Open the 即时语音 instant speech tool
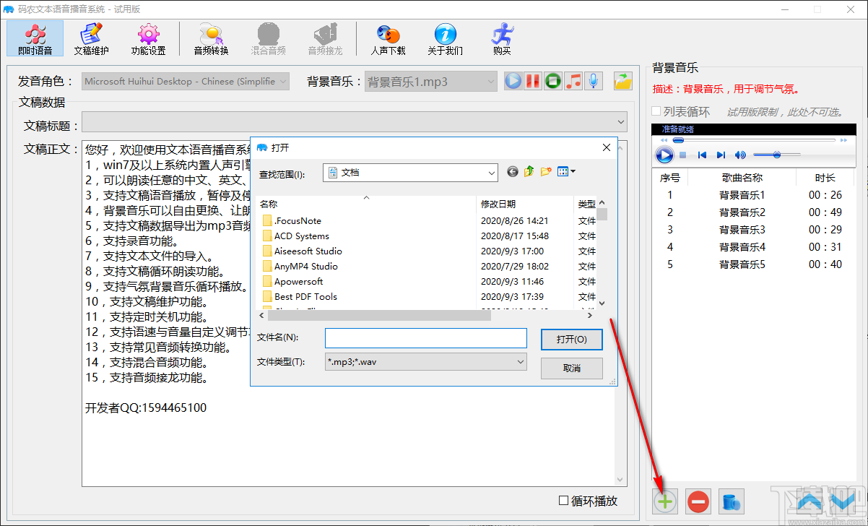The height and width of the screenshot is (526, 868). (35, 38)
